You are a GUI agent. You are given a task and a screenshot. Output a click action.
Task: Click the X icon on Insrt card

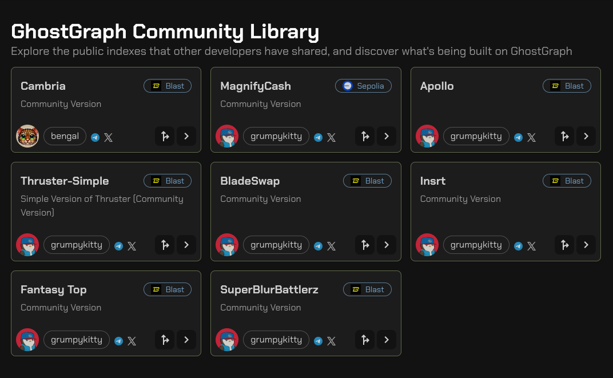[x=531, y=246]
